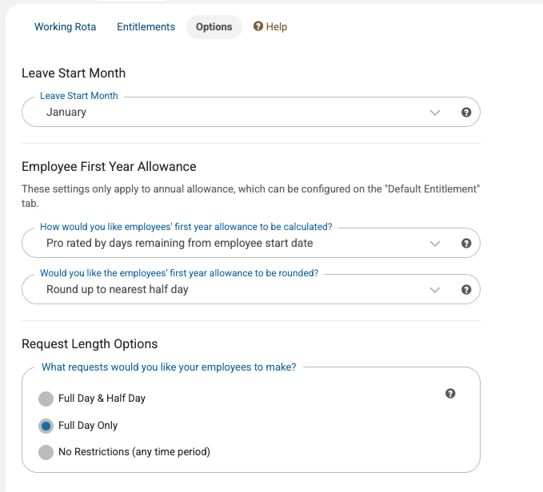
Task: Click the 'Request Length Options' heading
Action: 90,344
